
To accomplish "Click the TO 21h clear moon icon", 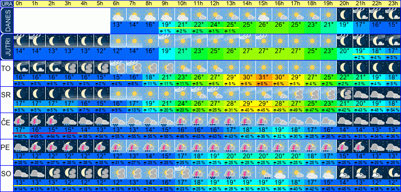I will [361, 67].
